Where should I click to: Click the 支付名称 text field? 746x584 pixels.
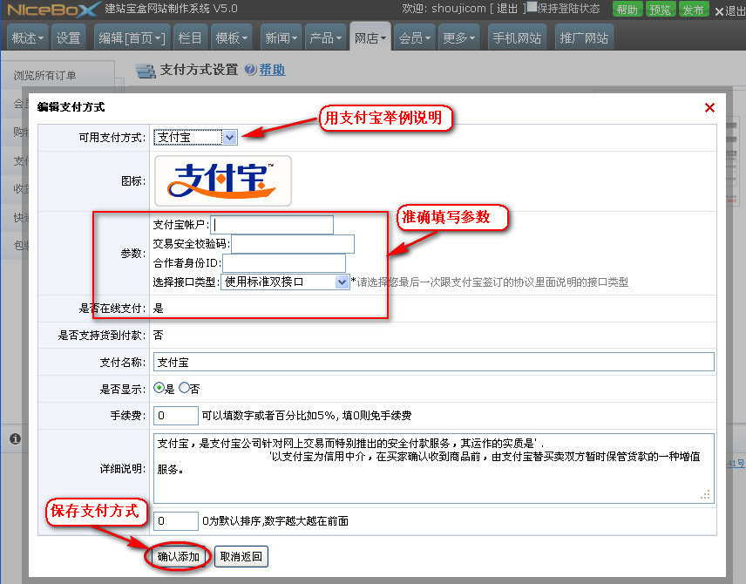pos(433,362)
